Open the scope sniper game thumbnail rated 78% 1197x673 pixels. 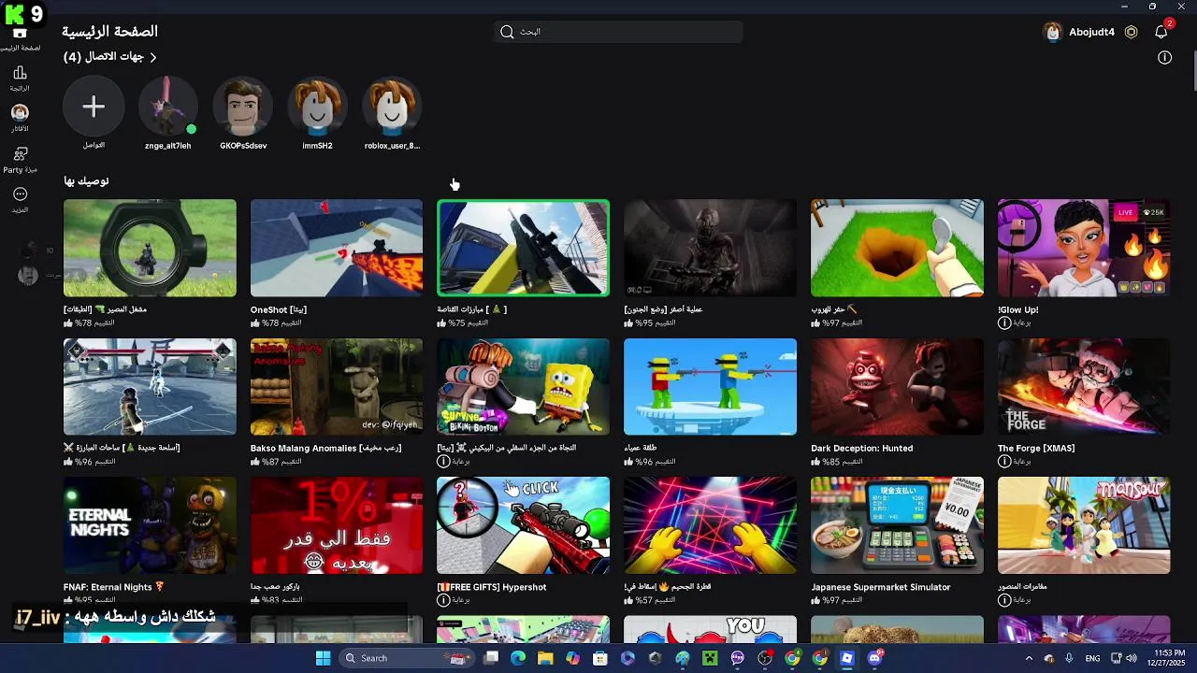pos(150,248)
